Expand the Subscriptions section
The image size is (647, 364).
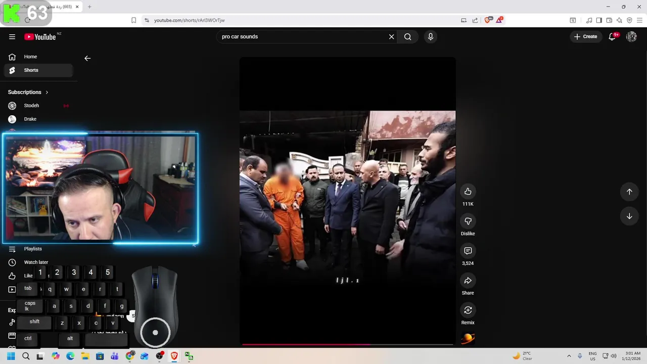[28, 92]
